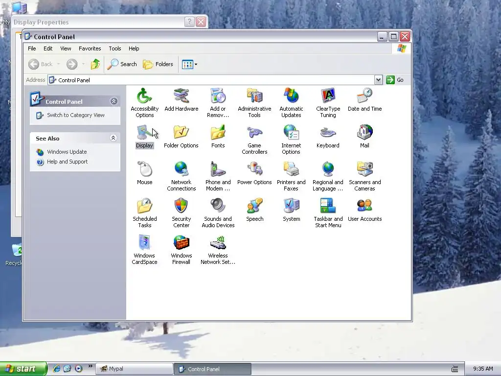Image resolution: width=501 pixels, height=376 pixels.
Task: Select the Display icon
Action: [x=144, y=132]
